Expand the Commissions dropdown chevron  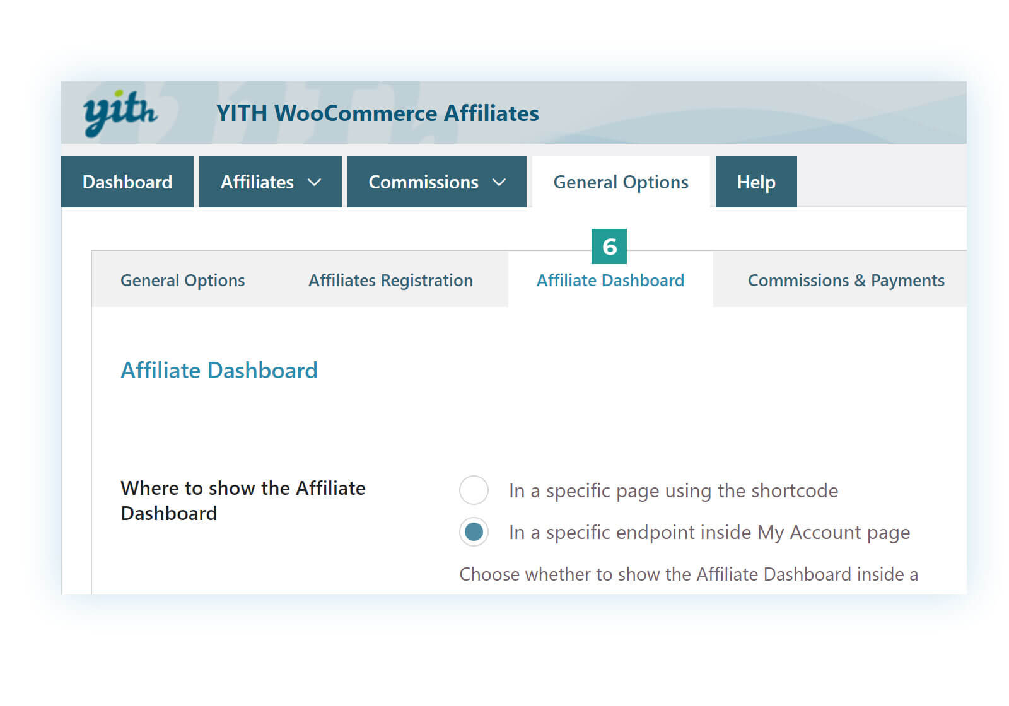499,182
